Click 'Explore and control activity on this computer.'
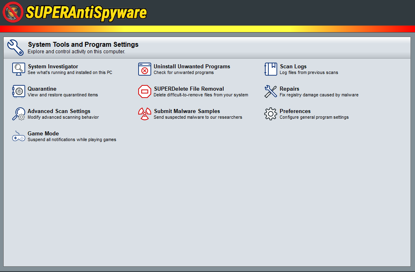 tap(76, 52)
